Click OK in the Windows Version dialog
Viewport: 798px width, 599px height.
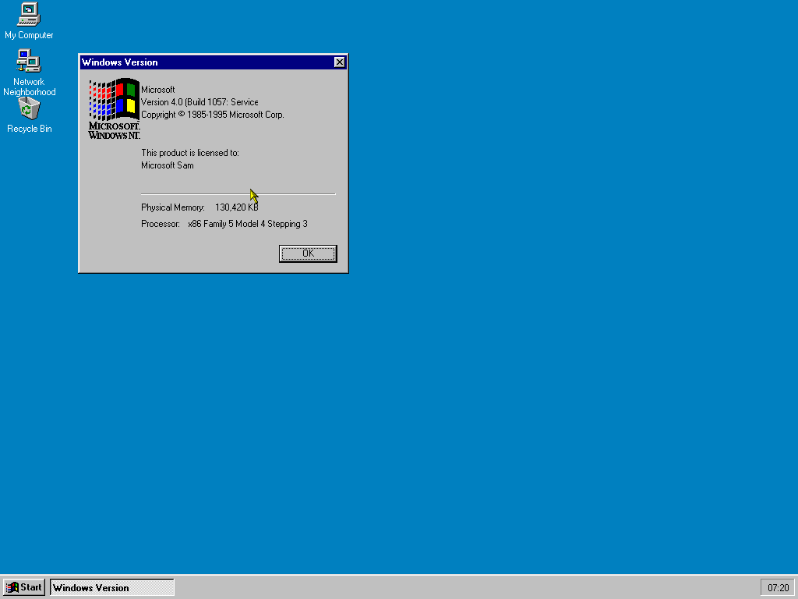click(308, 253)
